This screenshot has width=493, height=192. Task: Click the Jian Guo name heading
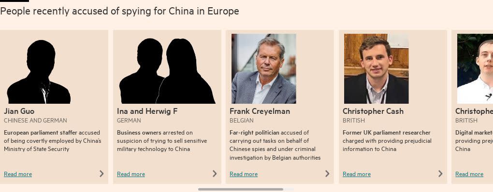coord(19,111)
